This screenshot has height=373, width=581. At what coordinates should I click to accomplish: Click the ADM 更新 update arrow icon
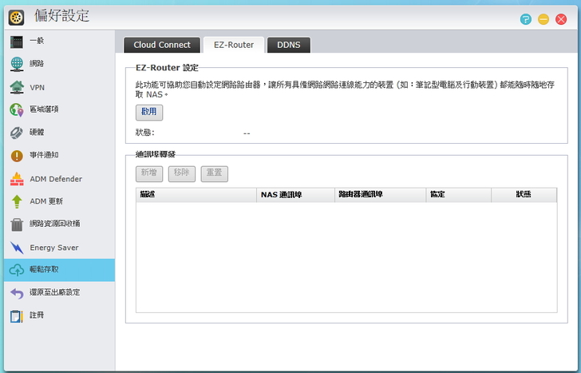point(17,201)
